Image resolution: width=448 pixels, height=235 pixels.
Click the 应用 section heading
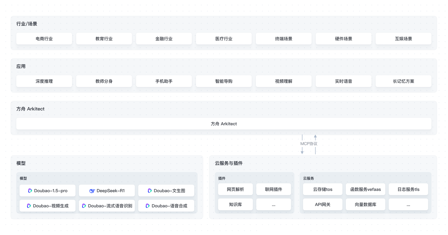pos(21,66)
